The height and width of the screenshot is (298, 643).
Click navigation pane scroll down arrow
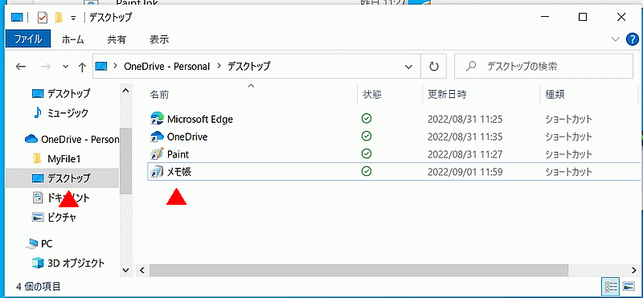click(x=125, y=270)
